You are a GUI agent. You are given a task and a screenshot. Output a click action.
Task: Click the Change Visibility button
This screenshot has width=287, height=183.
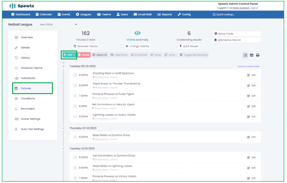click(x=137, y=46)
